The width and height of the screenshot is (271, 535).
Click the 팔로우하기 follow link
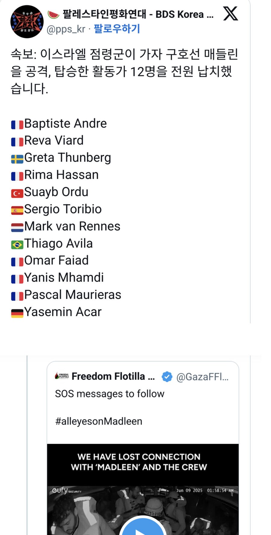click(117, 29)
